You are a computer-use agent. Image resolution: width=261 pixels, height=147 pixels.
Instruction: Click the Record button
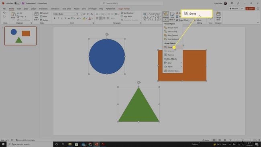pyautogui.click(x=234, y=8)
